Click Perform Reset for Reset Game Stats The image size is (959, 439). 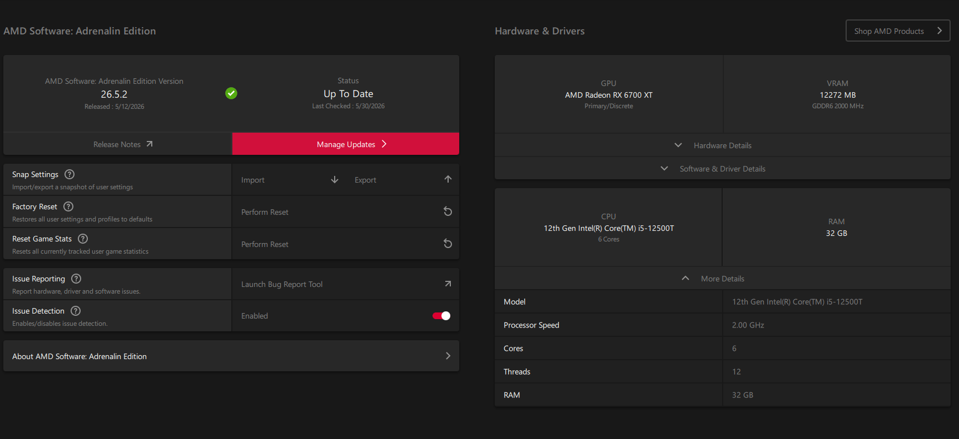(x=346, y=244)
